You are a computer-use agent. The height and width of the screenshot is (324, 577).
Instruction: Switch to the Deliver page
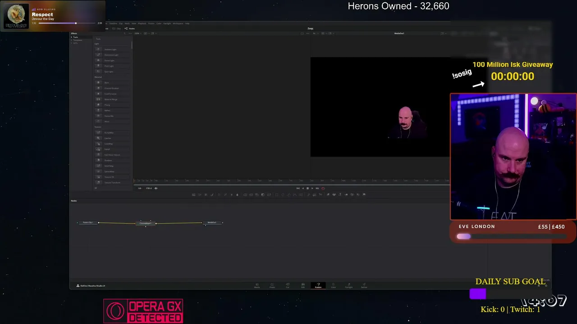pos(364,286)
